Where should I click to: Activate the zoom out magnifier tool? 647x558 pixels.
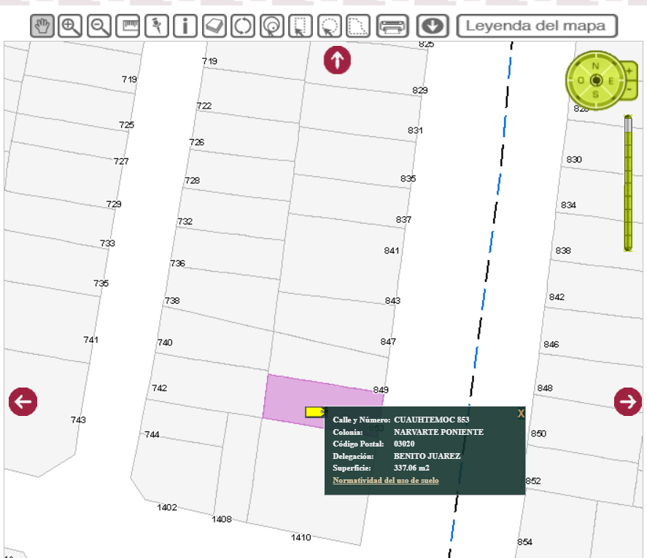click(x=99, y=26)
